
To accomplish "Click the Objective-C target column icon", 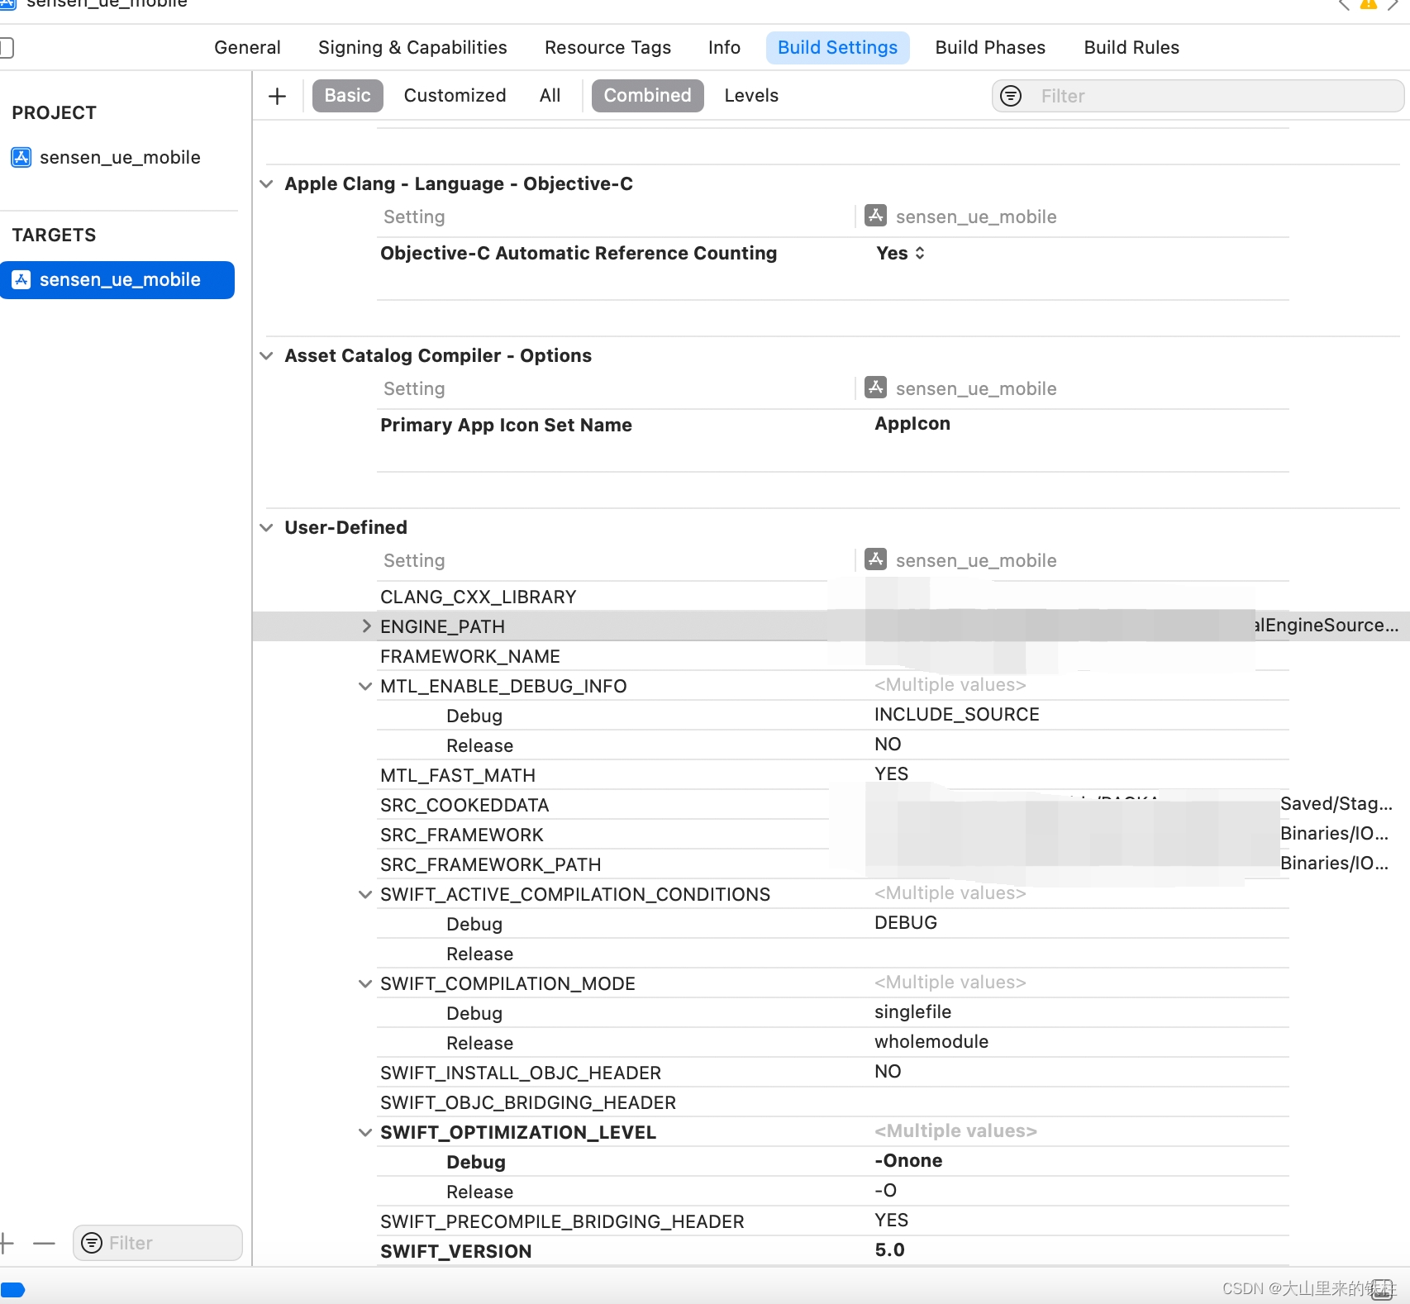I will click(x=876, y=216).
